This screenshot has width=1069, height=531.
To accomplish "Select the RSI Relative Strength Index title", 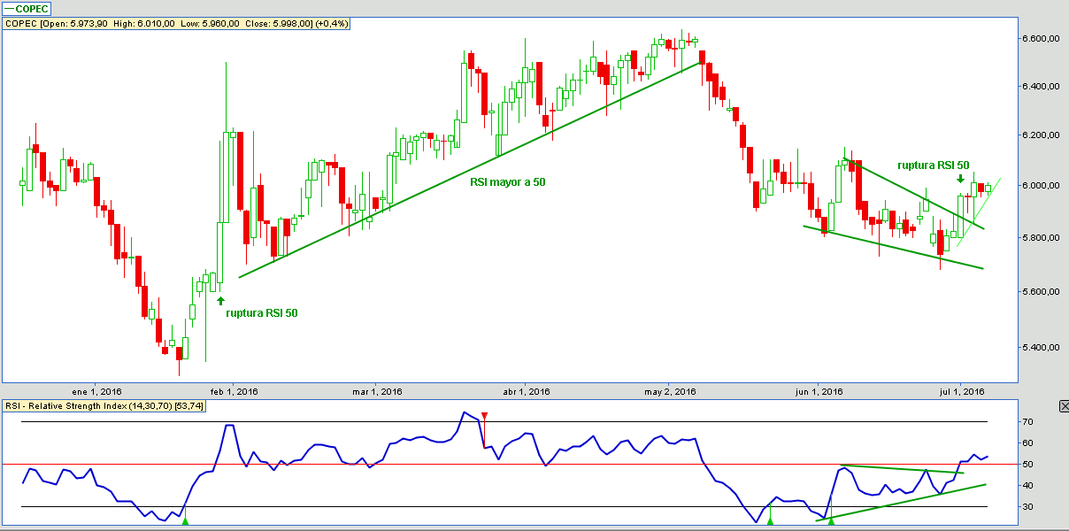I will [105, 405].
